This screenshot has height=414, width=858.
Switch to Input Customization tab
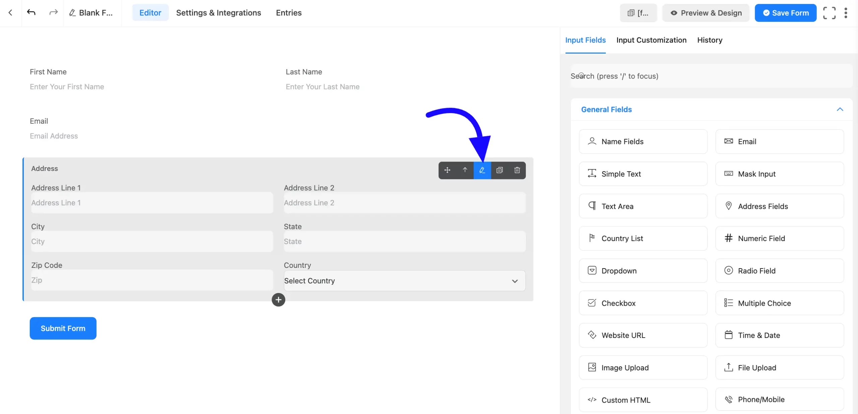(651, 40)
